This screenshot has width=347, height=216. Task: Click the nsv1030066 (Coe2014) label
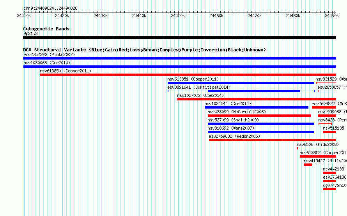(47, 63)
